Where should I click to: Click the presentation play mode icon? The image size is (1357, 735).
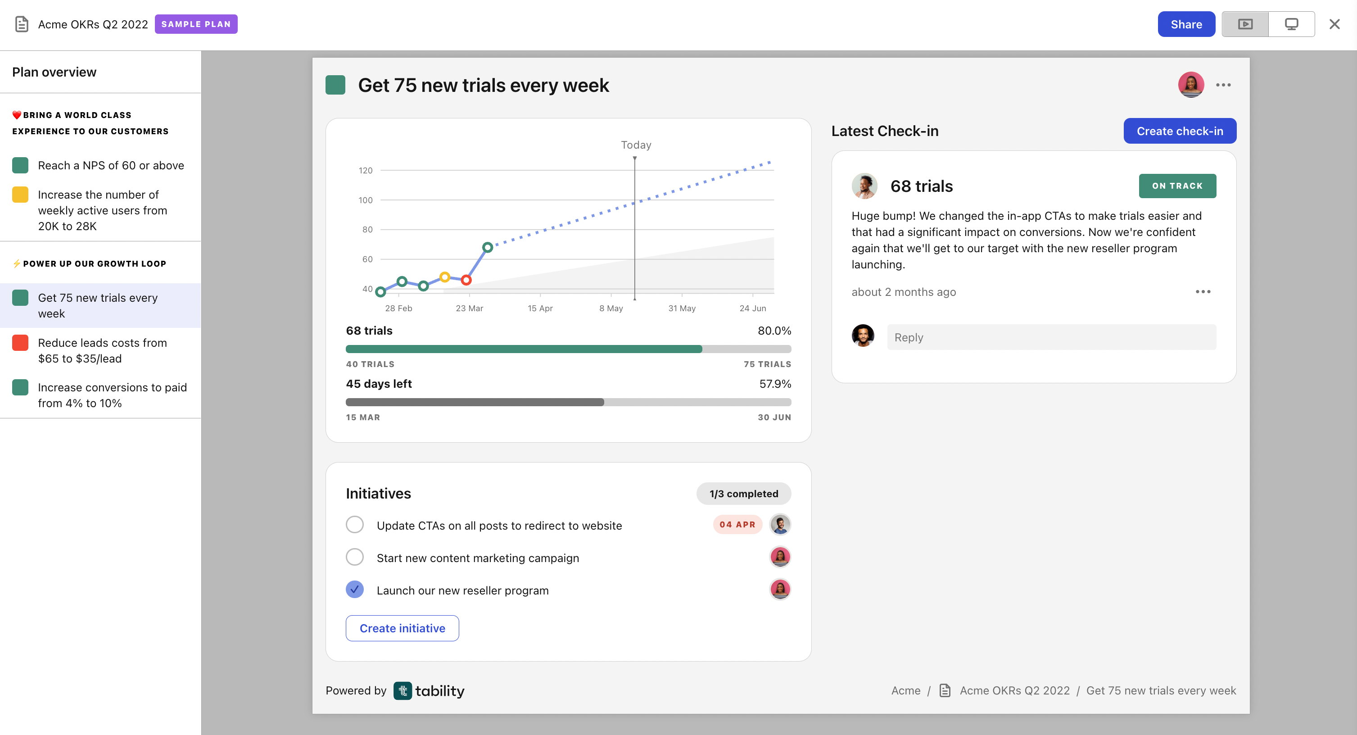pyautogui.click(x=1245, y=24)
